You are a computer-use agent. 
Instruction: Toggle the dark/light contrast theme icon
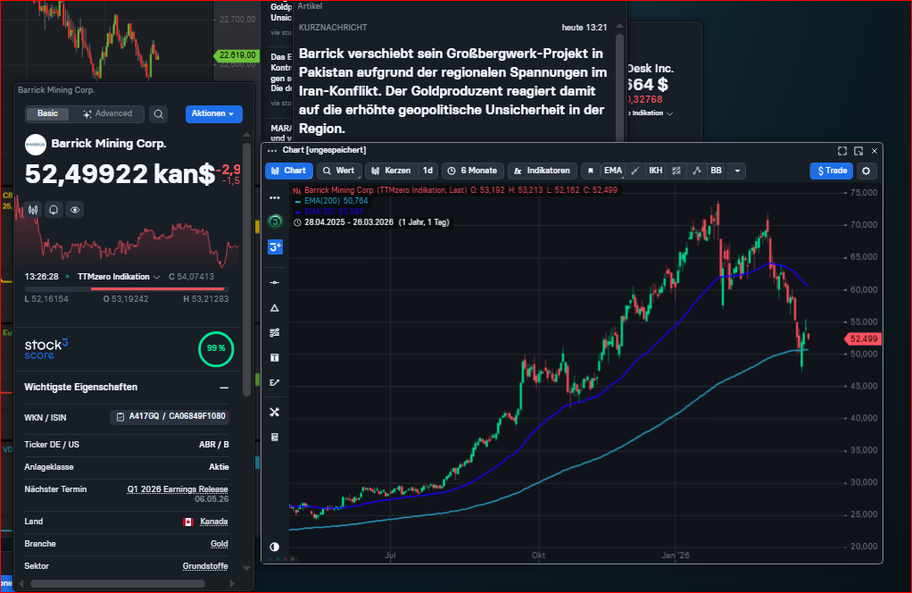274,547
